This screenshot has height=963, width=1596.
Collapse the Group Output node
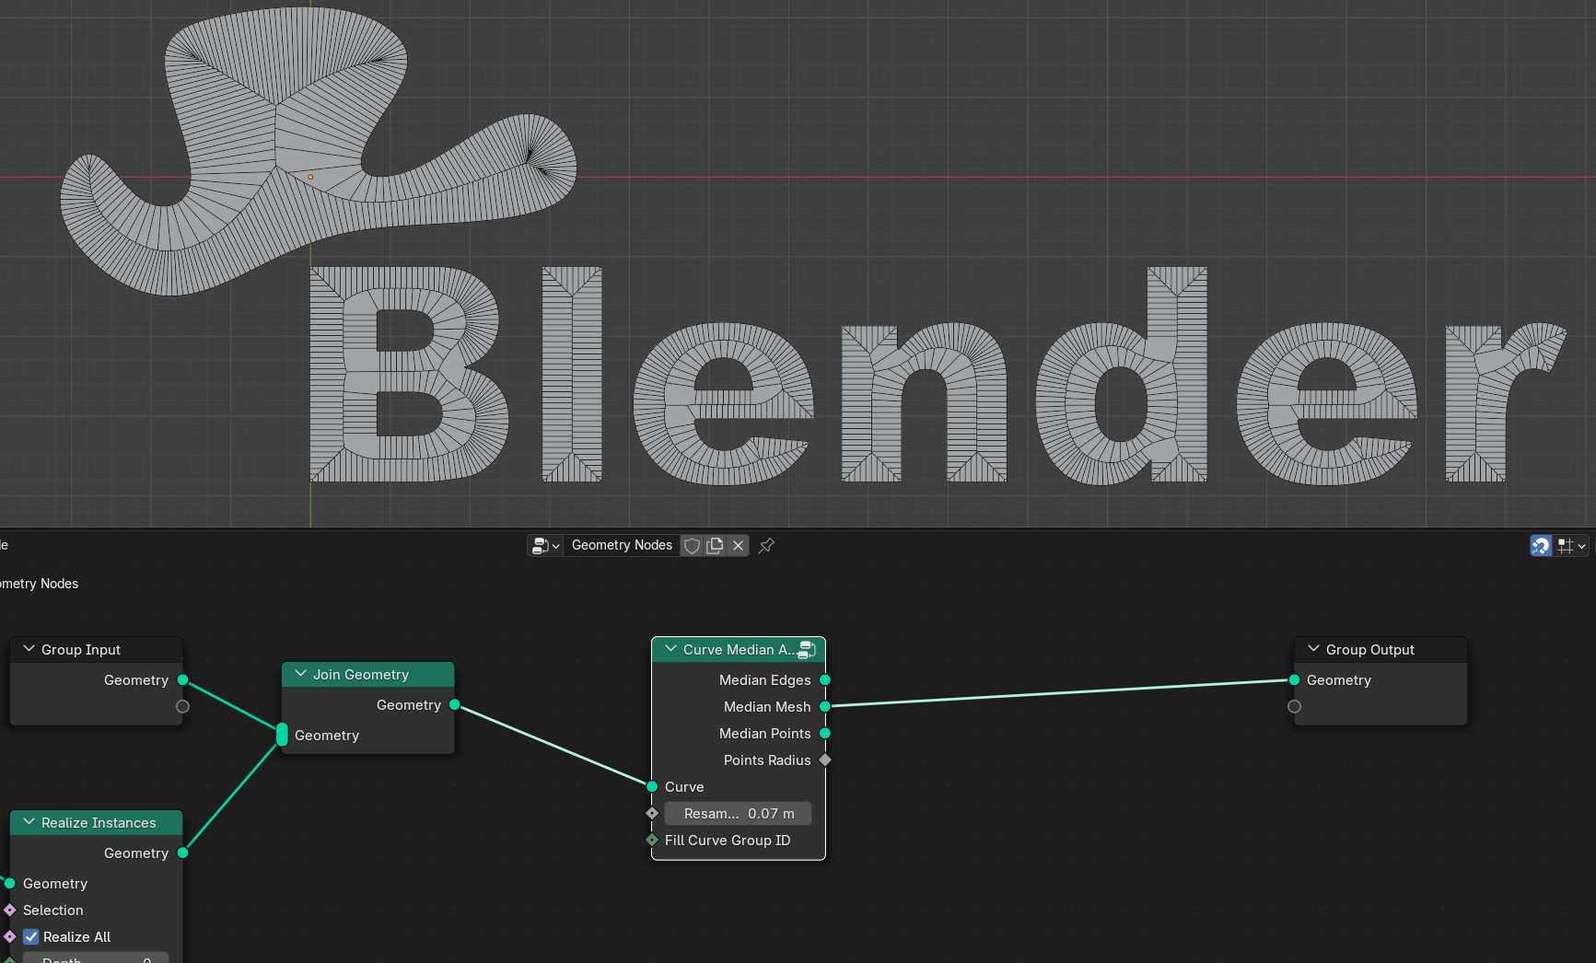1313,649
